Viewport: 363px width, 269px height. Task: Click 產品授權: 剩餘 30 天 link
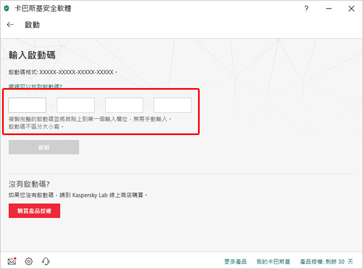tap(326, 262)
